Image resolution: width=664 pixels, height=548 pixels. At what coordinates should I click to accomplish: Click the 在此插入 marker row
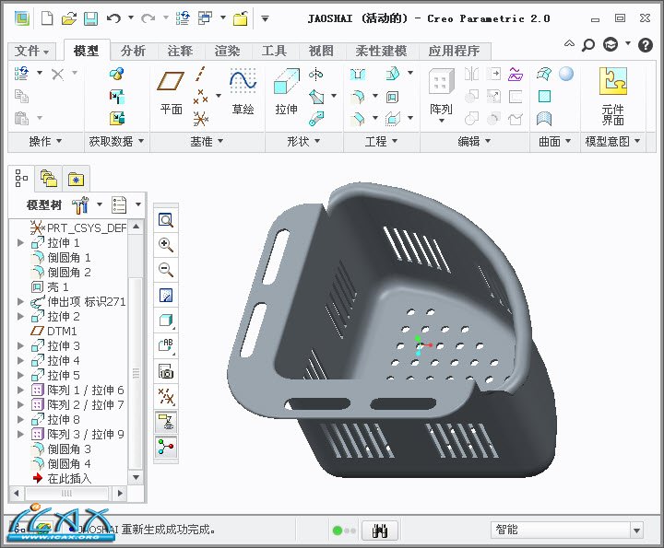click(x=62, y=478)
